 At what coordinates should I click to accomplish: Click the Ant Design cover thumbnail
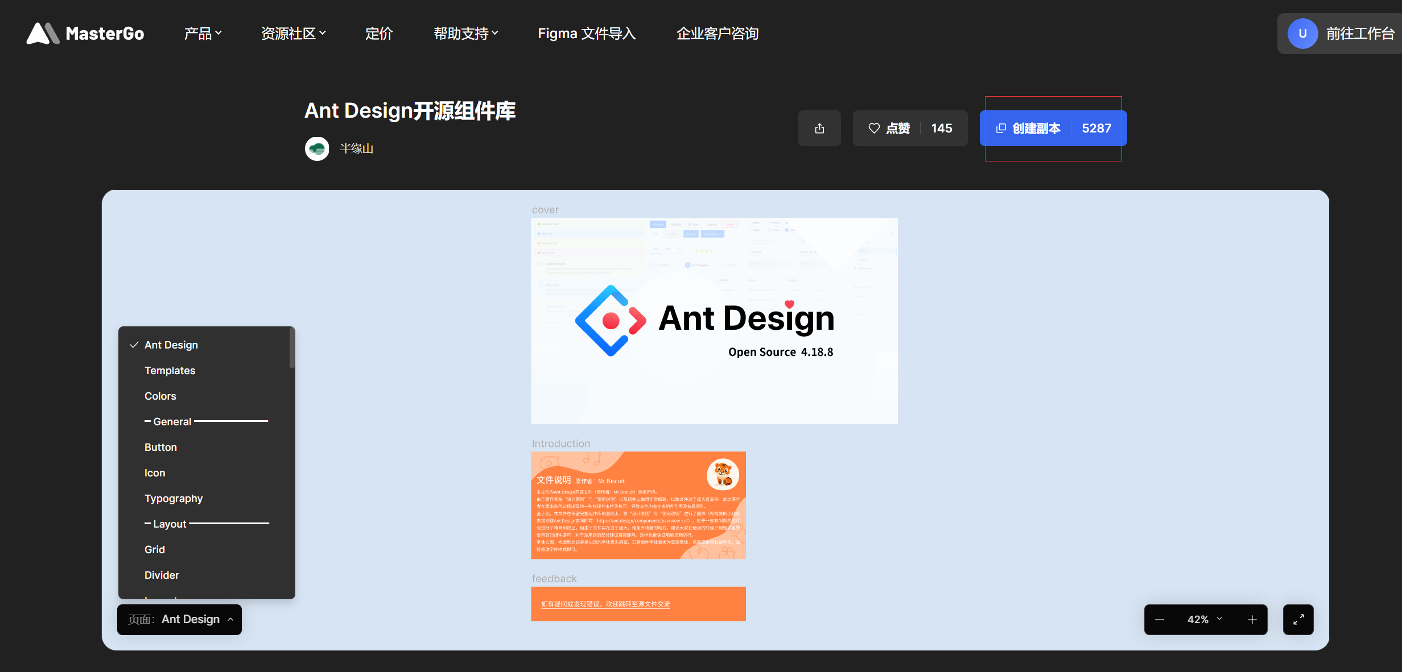point(714,321)
